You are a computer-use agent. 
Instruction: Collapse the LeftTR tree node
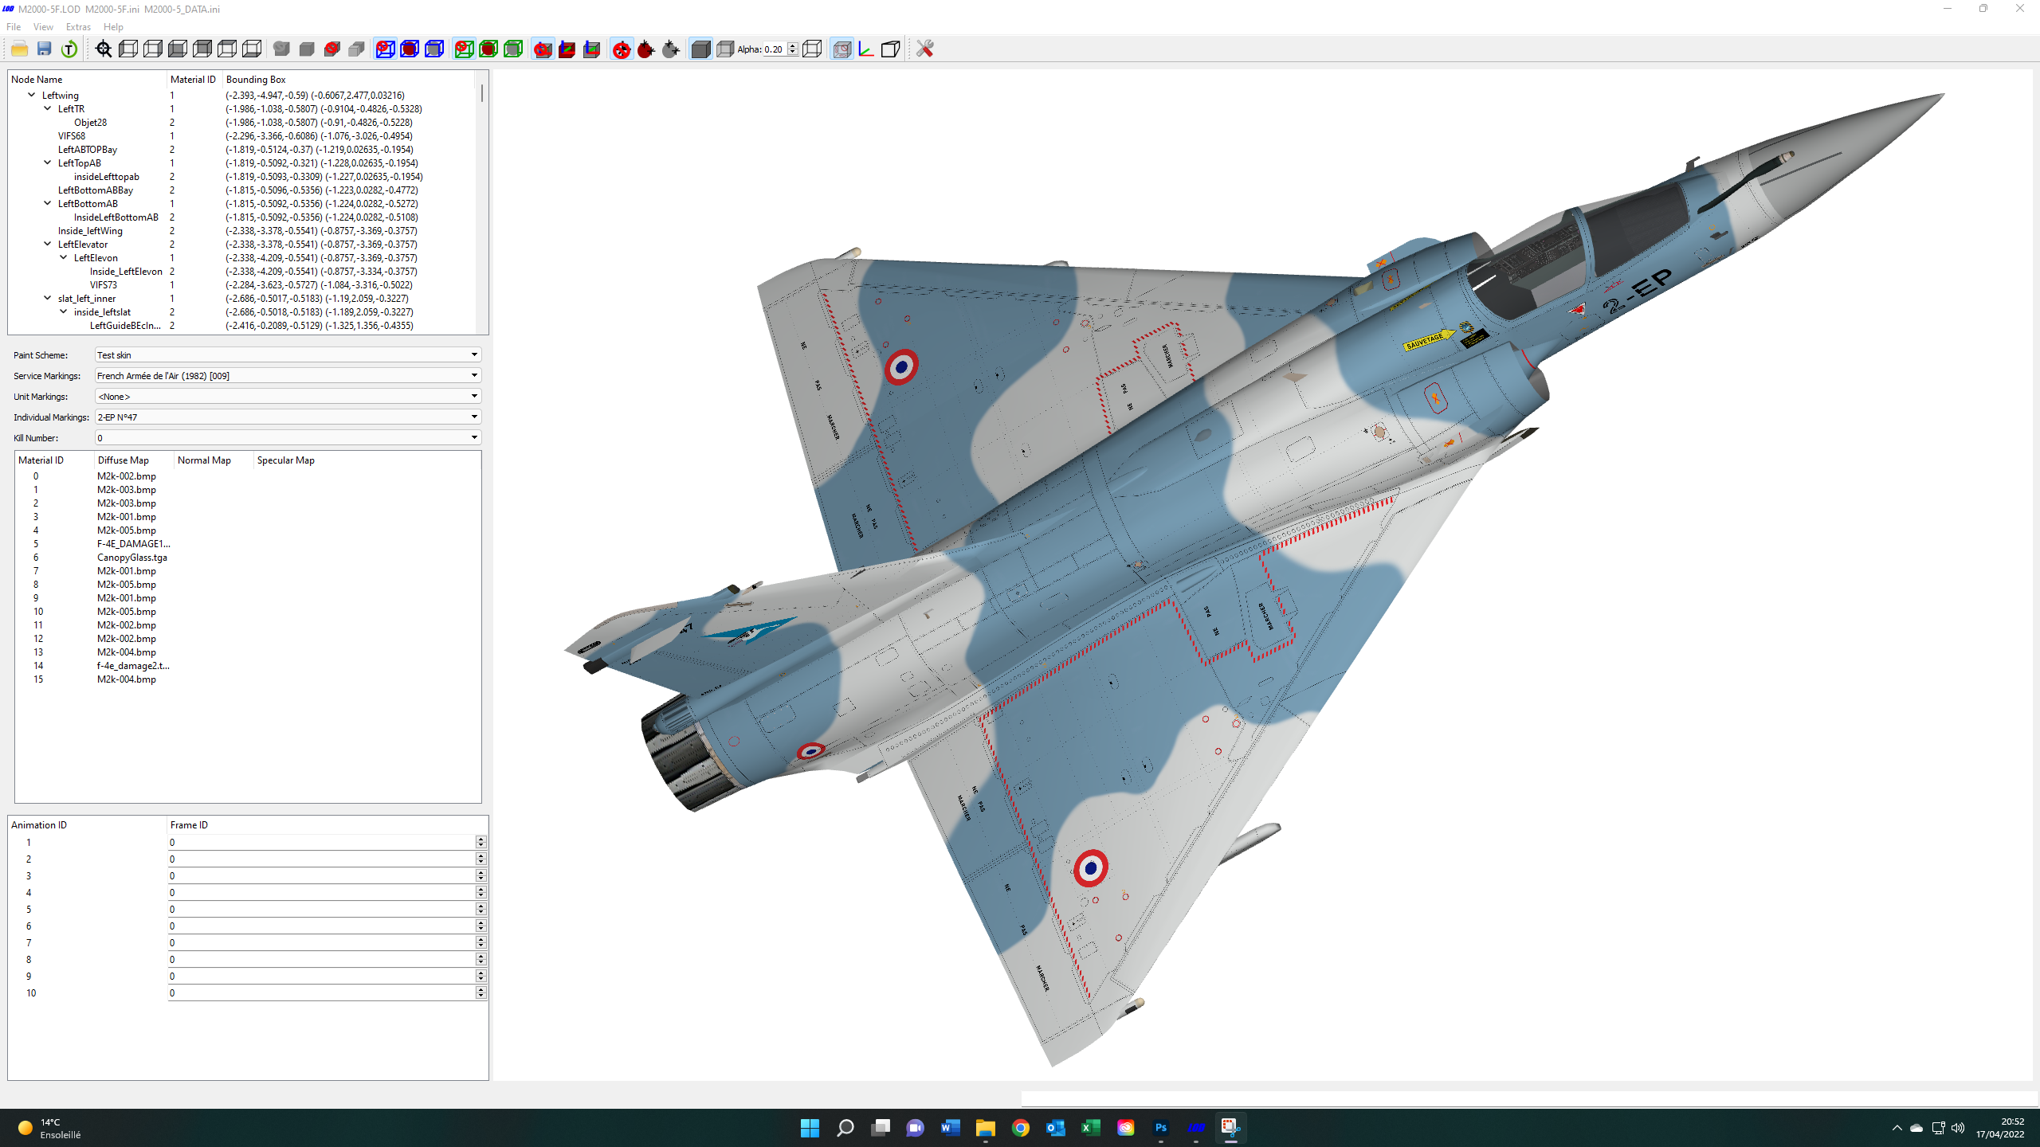[x=48, y=108]
